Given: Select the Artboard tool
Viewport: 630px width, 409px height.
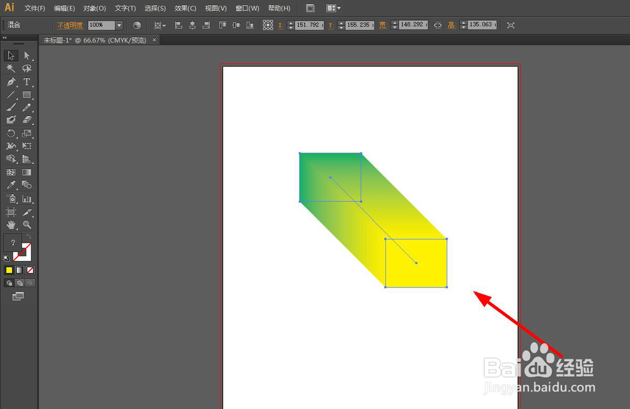Looking at the screenshot, I should click(11, 212).
